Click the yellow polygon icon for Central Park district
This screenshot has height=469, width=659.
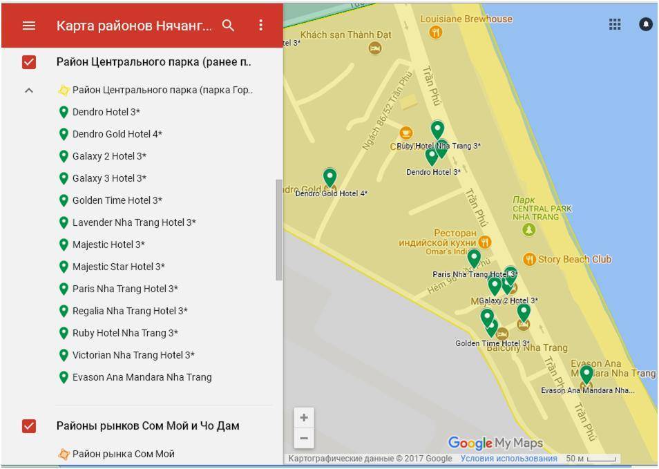pos(64,90)
